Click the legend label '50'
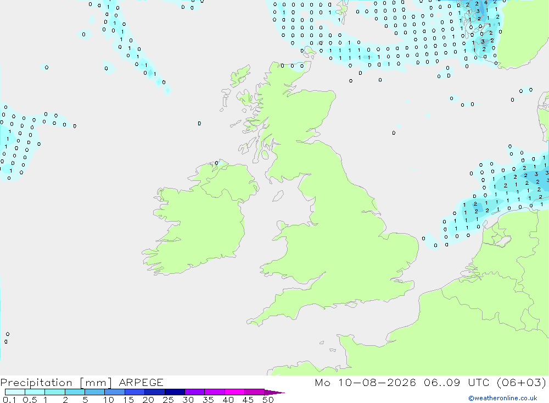 pyautogui.click(x=268, y=400)
